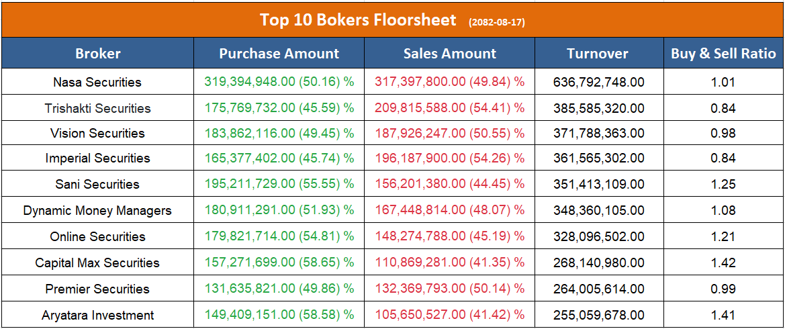Click the Nasa Securities broker cell

pyautogui.click(x=97, y=83)
